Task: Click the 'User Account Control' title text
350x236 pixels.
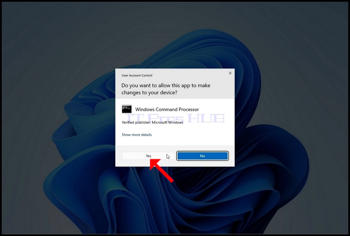Action: pos(137,75)
